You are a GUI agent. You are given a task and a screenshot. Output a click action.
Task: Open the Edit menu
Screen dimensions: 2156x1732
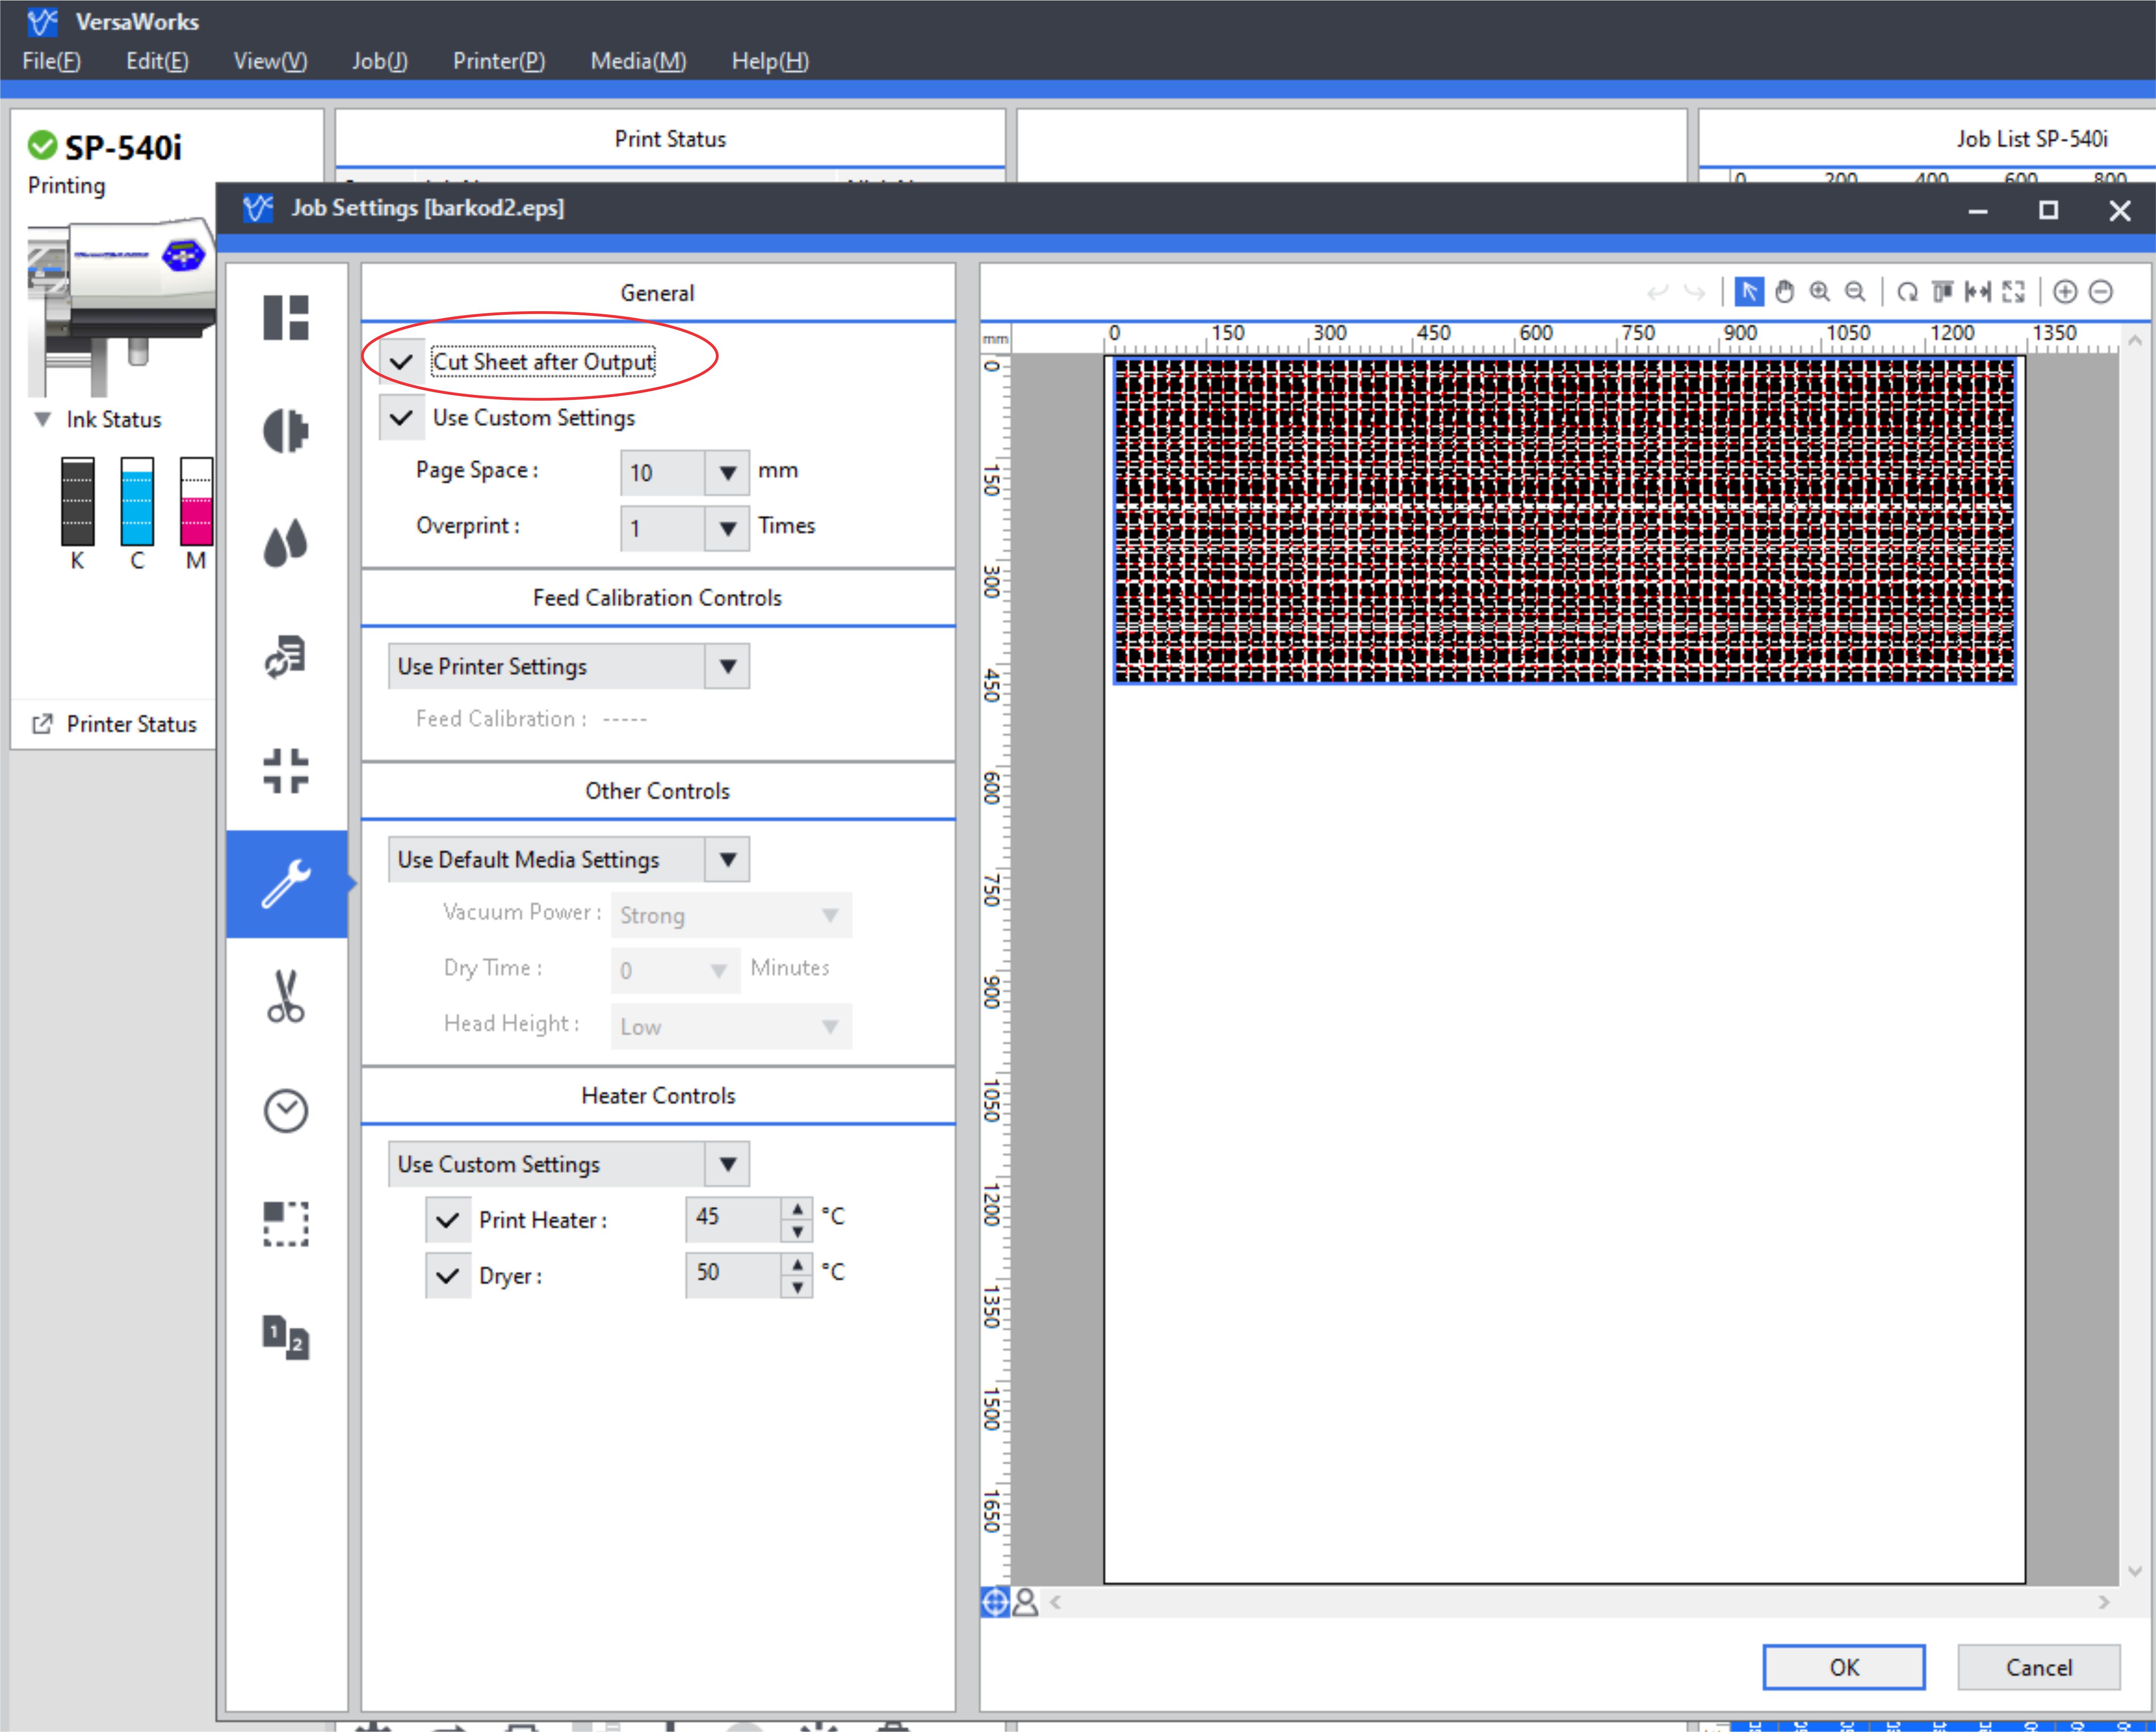pos(157,61)
